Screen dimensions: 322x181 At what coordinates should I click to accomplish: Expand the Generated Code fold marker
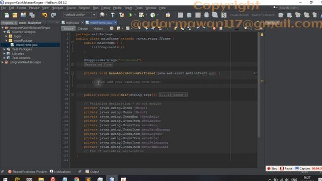[72, 64]
